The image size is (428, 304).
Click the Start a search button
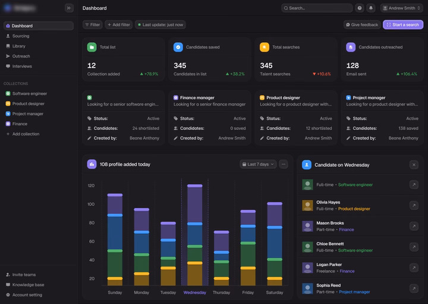pyautogui.click(x=403, y=24)
